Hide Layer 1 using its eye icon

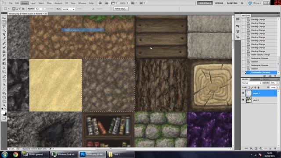[x=243, y=93]
